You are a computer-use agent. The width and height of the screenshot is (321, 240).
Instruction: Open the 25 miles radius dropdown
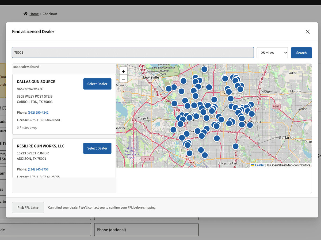(272, 53)
